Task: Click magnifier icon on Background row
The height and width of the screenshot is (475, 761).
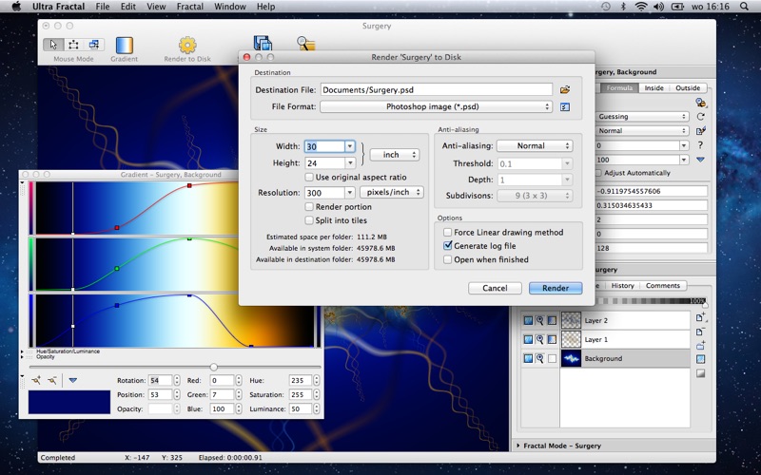Action: point(539,359)
